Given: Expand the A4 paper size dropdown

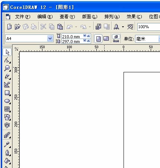Looking at the screenshot, I should click(50, 39).
